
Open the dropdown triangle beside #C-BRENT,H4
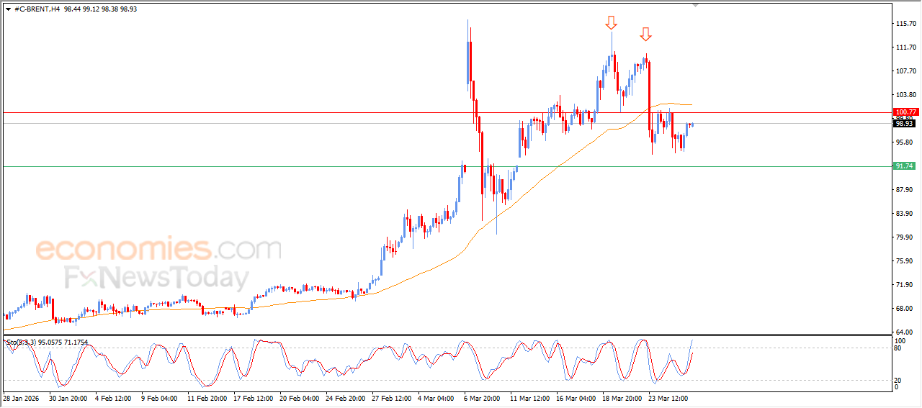click(x=8, y=9)
